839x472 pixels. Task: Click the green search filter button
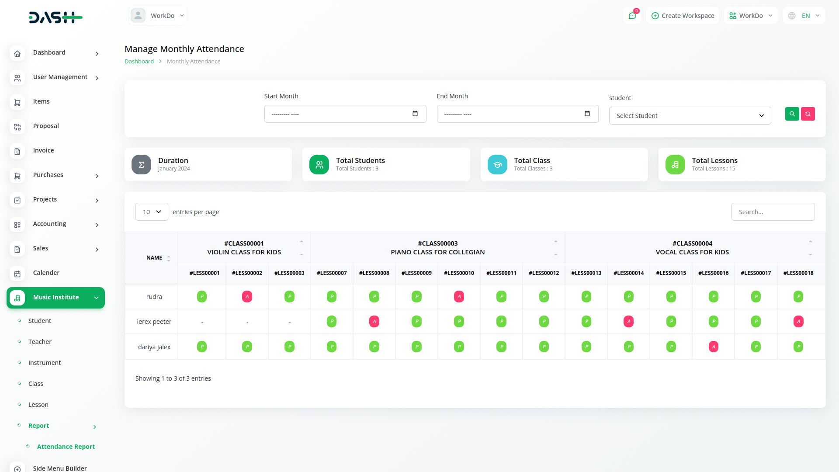(x=792, y=114)
